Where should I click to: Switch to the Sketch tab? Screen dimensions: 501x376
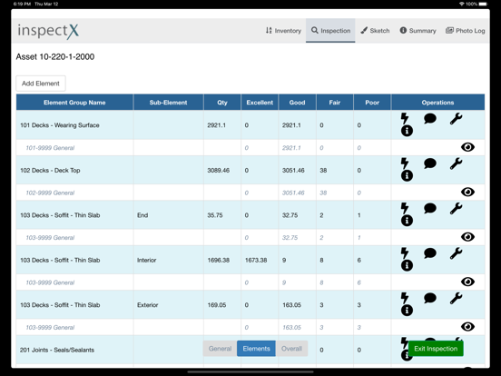pyautogui.click(x=375, y=31)
